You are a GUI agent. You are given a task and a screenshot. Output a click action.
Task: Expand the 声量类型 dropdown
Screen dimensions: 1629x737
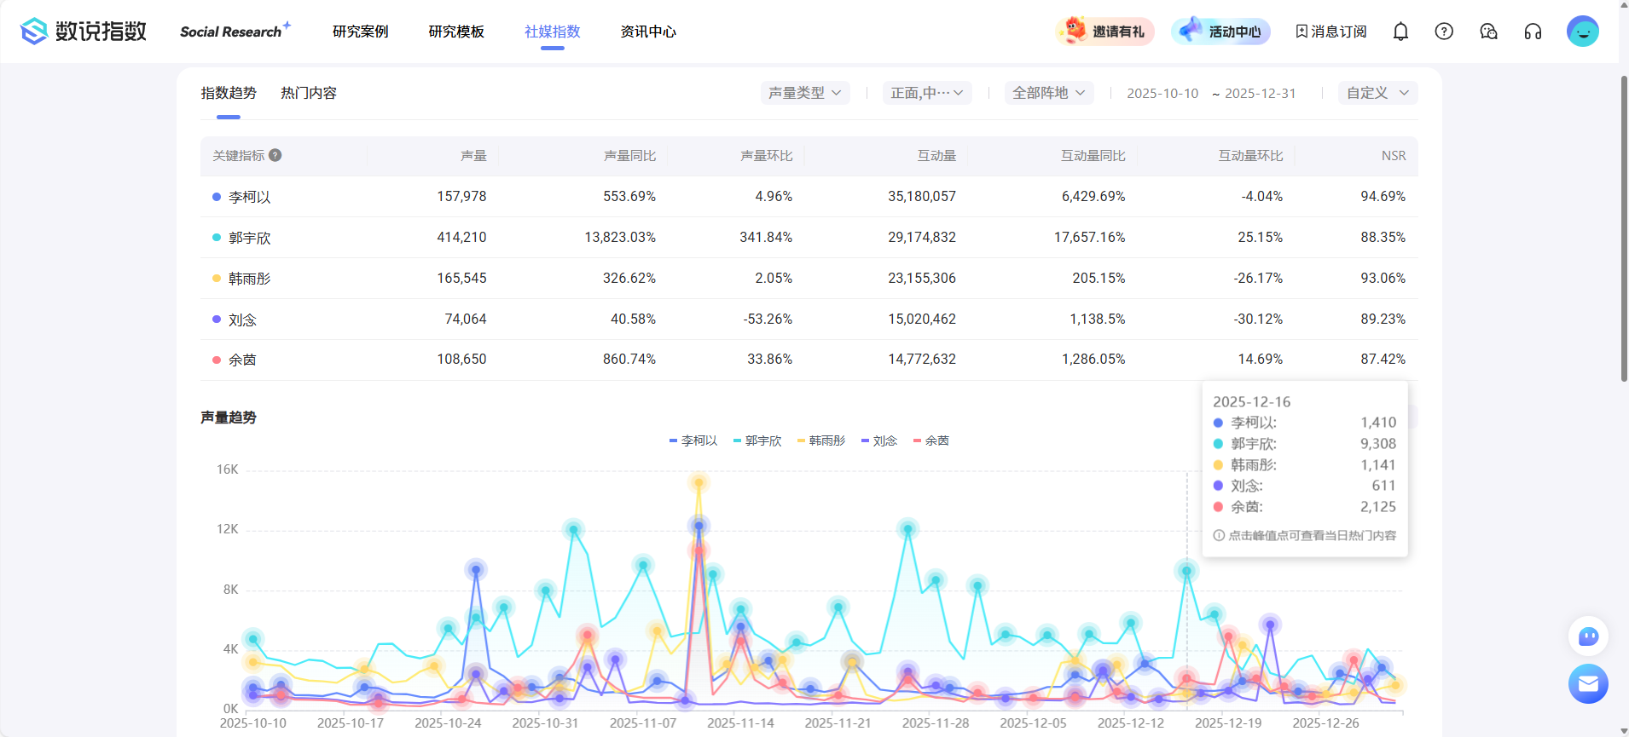coord(804,93)
